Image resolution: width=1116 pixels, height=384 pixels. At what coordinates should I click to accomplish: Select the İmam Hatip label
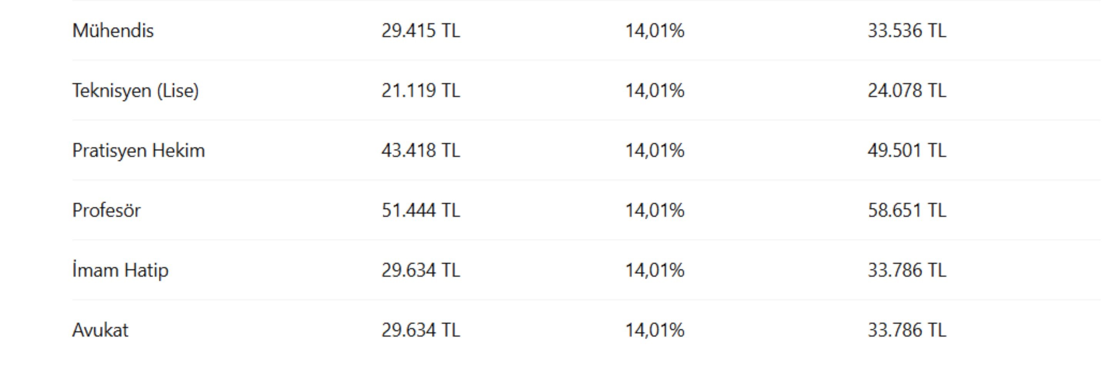point(120,271)
